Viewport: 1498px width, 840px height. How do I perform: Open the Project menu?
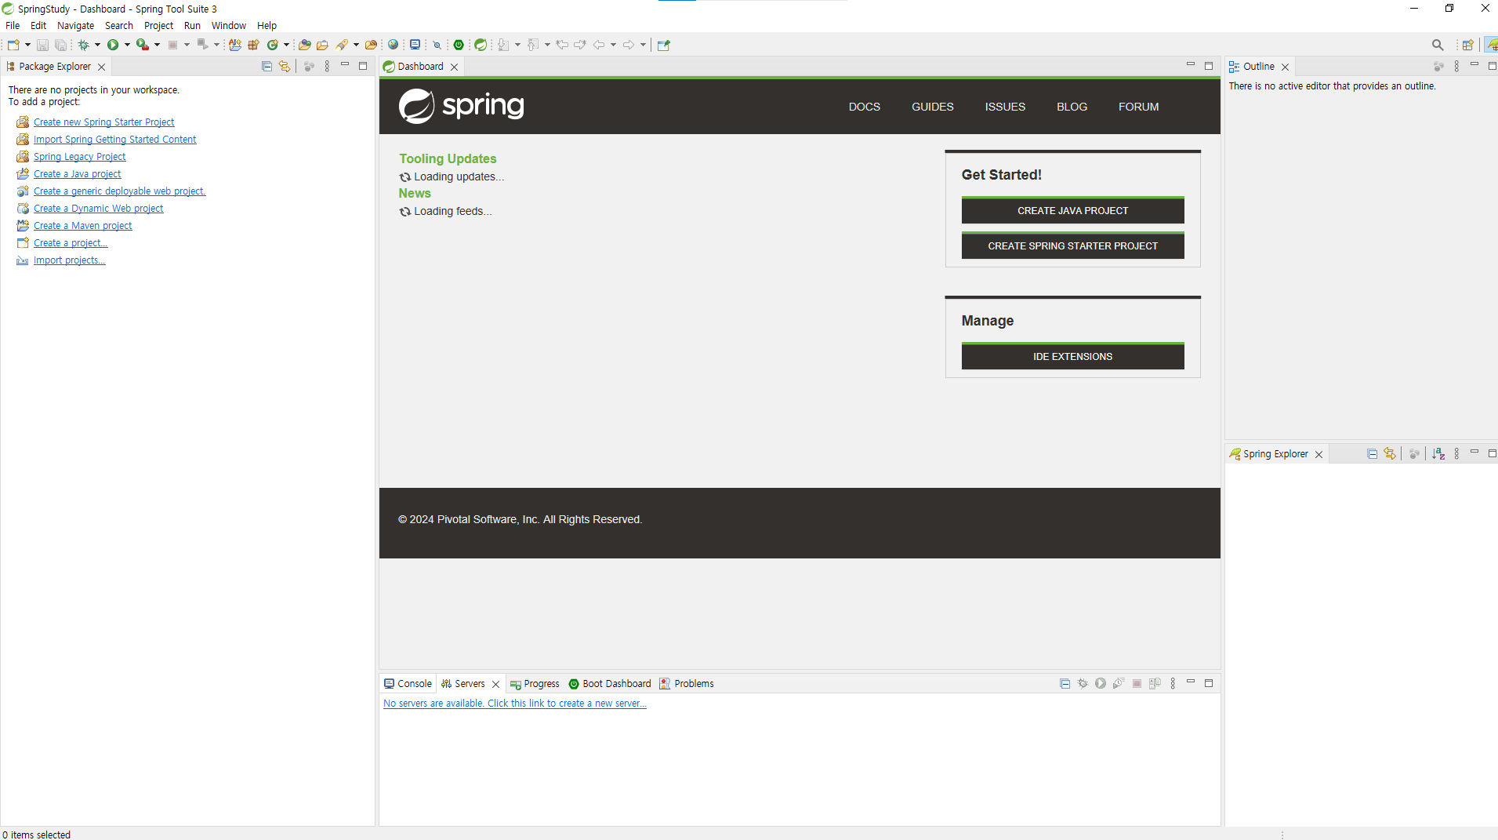coord(158,25)
